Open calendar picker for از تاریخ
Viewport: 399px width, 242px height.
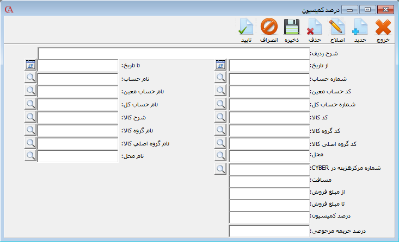coord(220,65)
